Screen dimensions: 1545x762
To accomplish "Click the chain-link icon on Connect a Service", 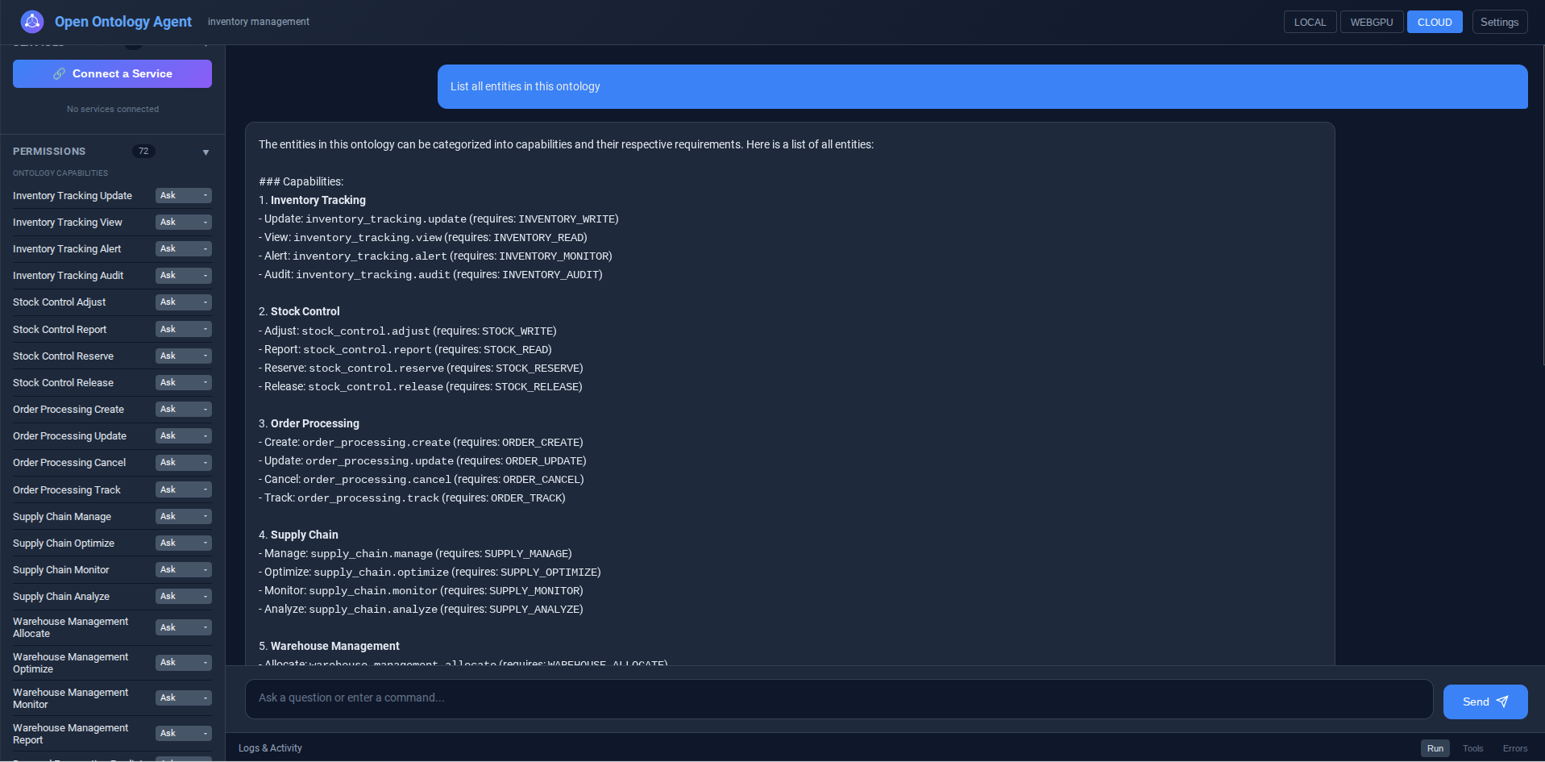I will pyautogui.click(x=58, y=73).
